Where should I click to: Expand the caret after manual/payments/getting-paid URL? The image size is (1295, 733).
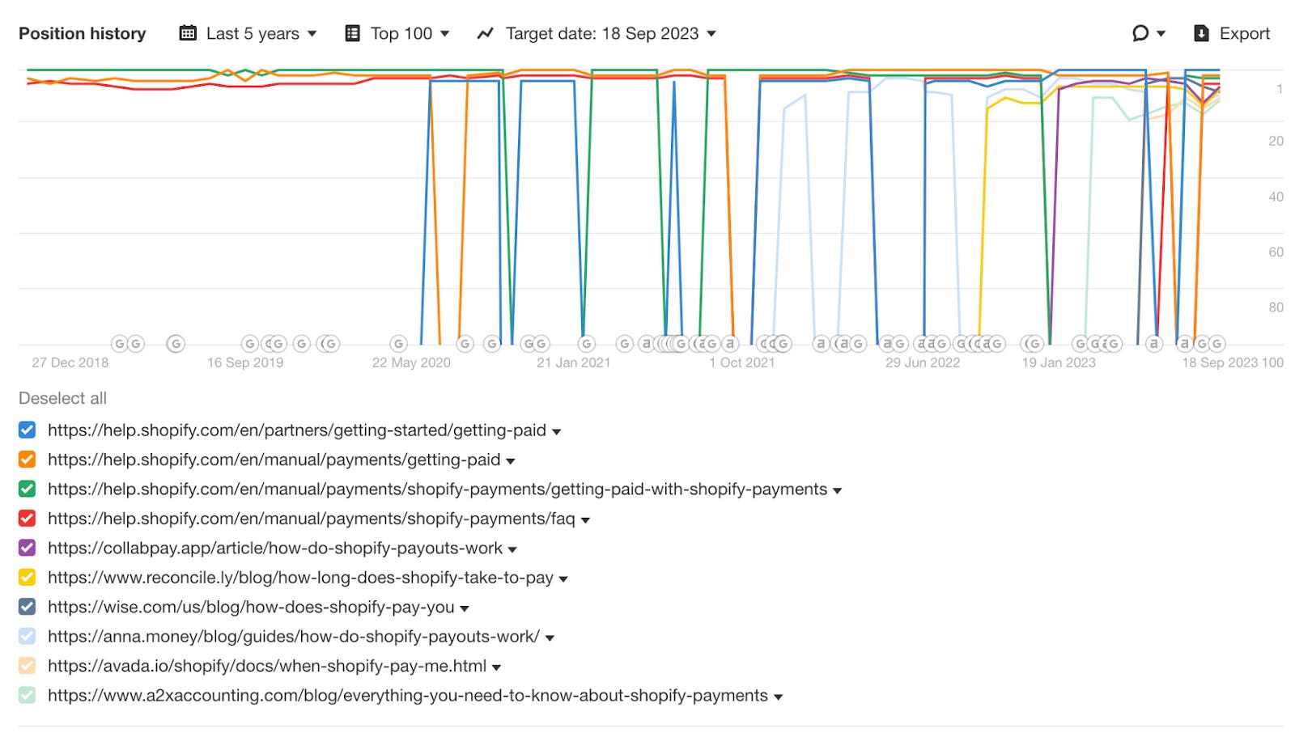click(x=511, y=461)
